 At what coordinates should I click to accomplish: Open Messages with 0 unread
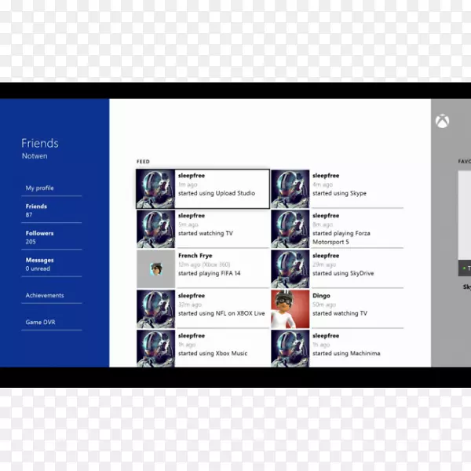point(40,264)
